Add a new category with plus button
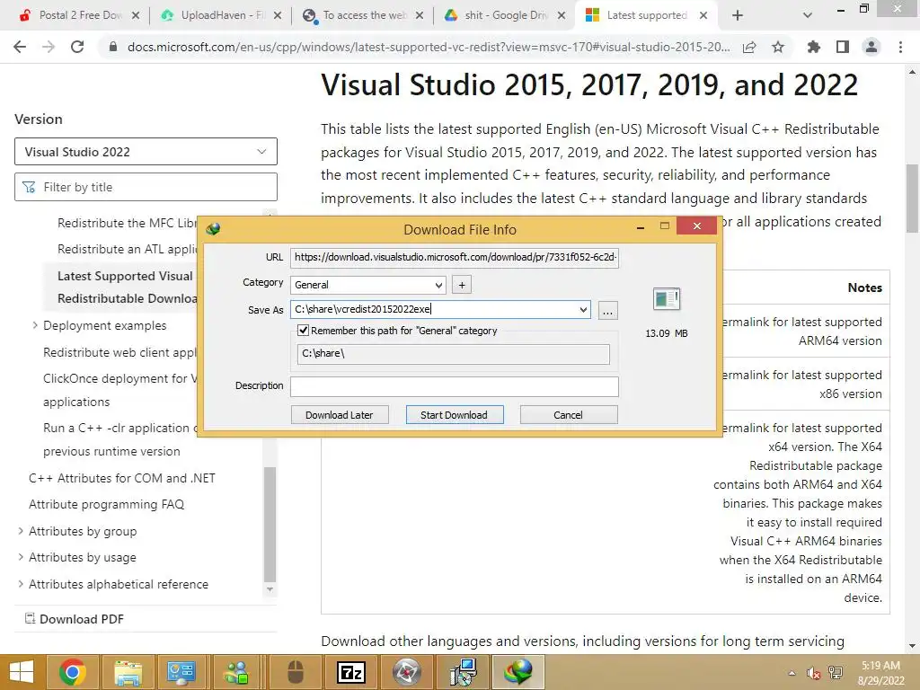This screenshot has height=690, width=920. 462,285
